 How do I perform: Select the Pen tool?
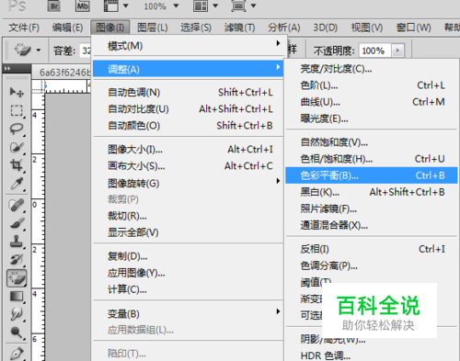[x=17, y=354]
